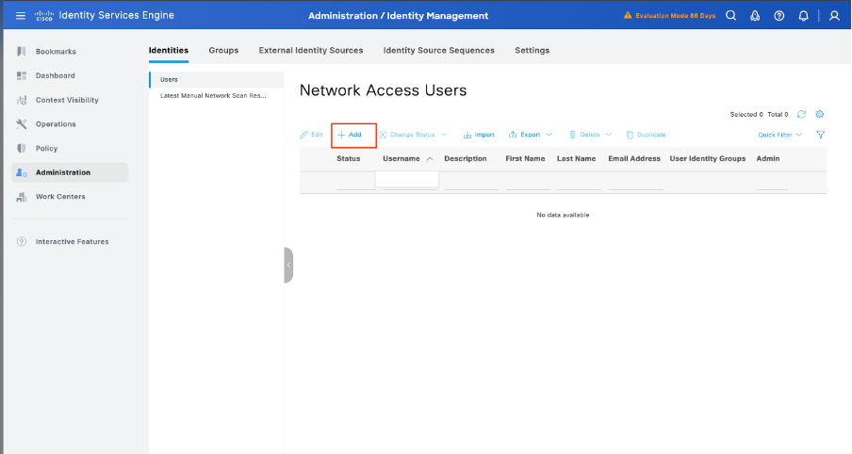The height and width of the screenshot is (454, 852).
Task: Open the hamburger navigation menu
Action: click(x=21, y=16)
